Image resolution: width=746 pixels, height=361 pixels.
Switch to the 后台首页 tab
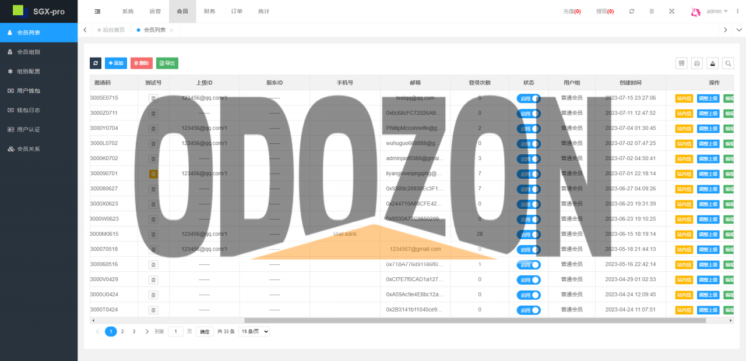111,30
